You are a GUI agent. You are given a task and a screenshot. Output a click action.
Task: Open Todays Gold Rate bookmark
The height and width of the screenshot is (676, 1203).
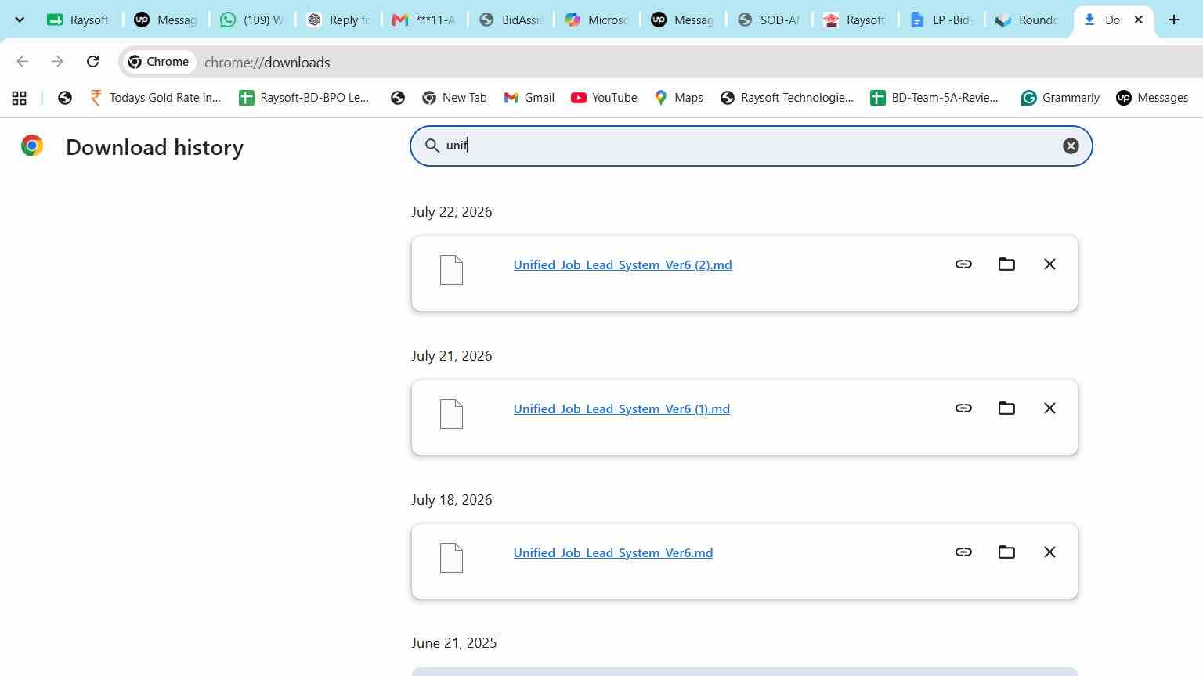tap(156, 98)
